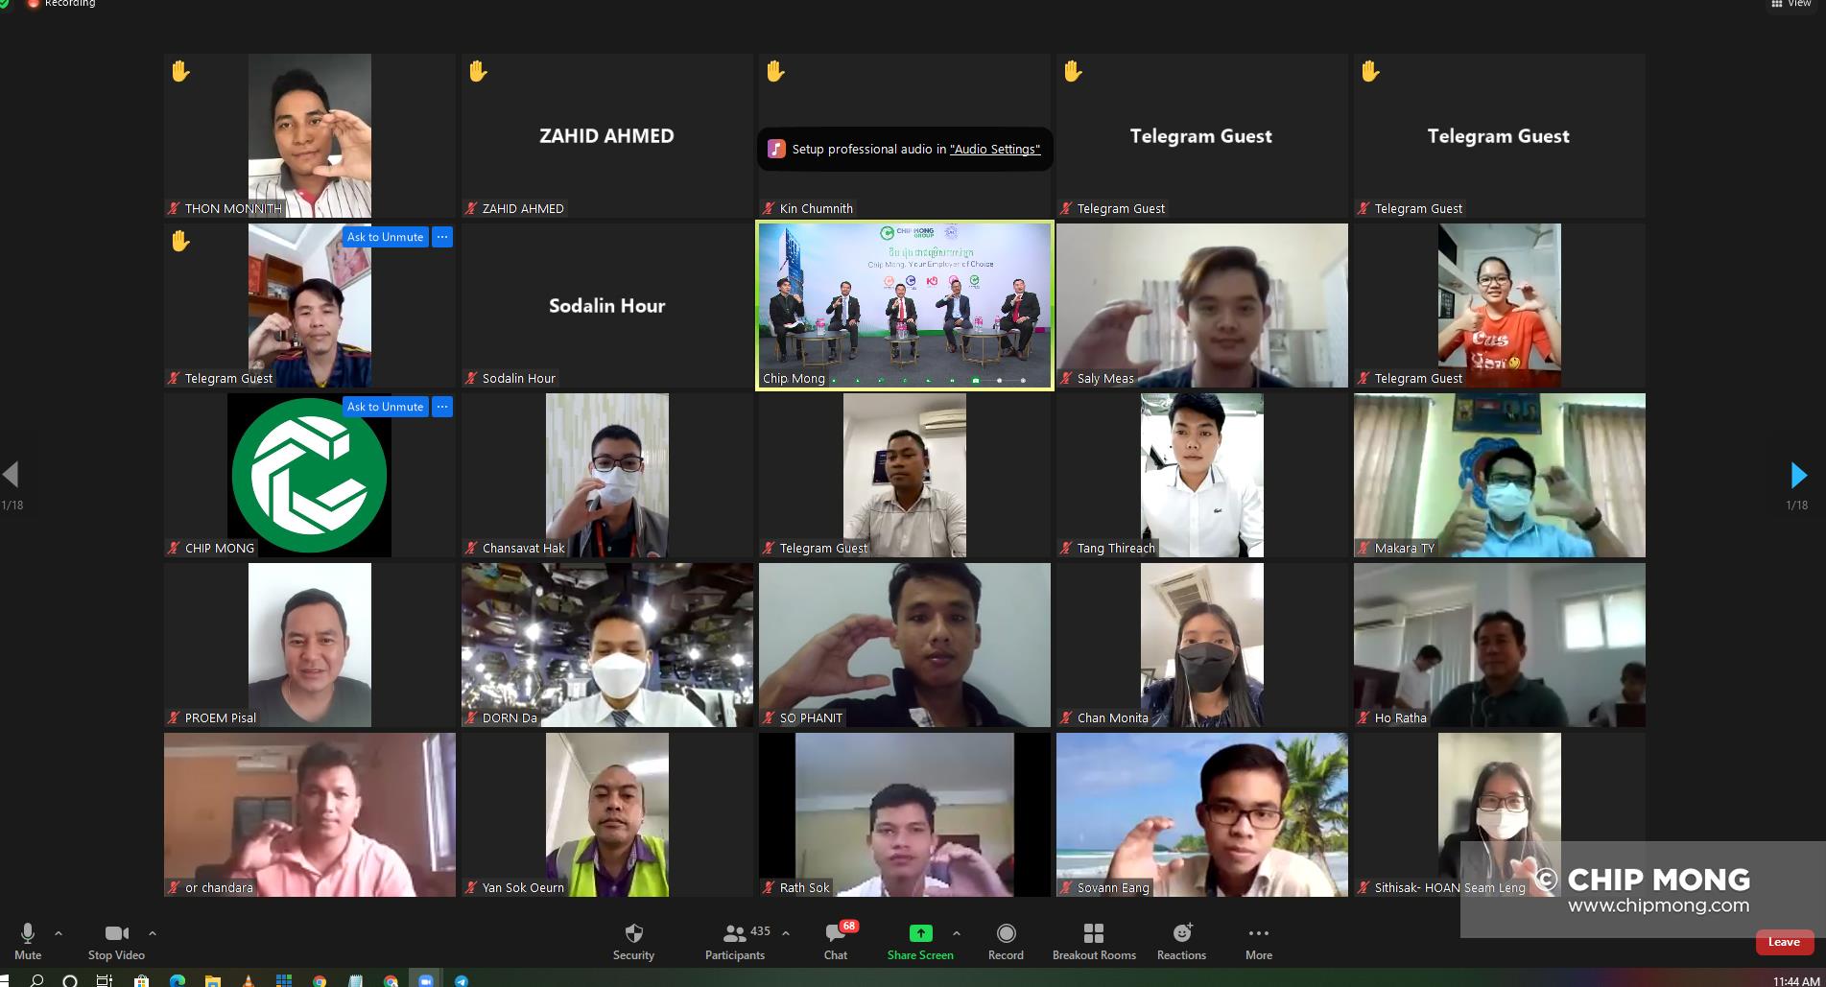Click the Sovann Eang name label
Image resolution: width=1826 pixels, height=987 pixels.
point(1113,888)
